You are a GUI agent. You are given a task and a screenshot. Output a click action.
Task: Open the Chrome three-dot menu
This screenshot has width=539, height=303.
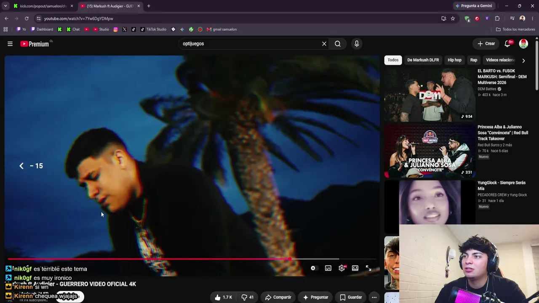pyautogui.click(x=533, y=19)
